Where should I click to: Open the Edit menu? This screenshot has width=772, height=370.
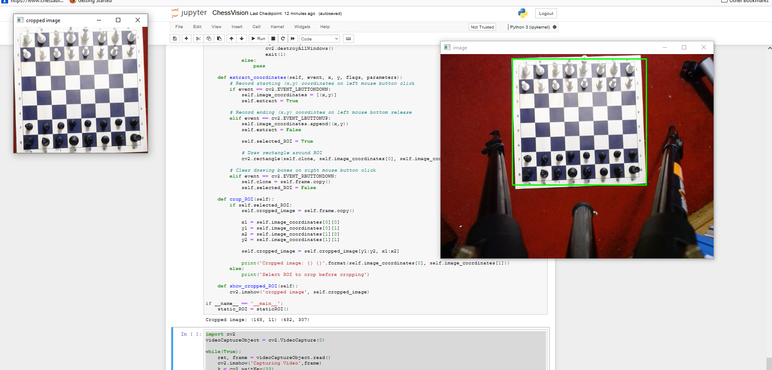[x=197, y=27]
